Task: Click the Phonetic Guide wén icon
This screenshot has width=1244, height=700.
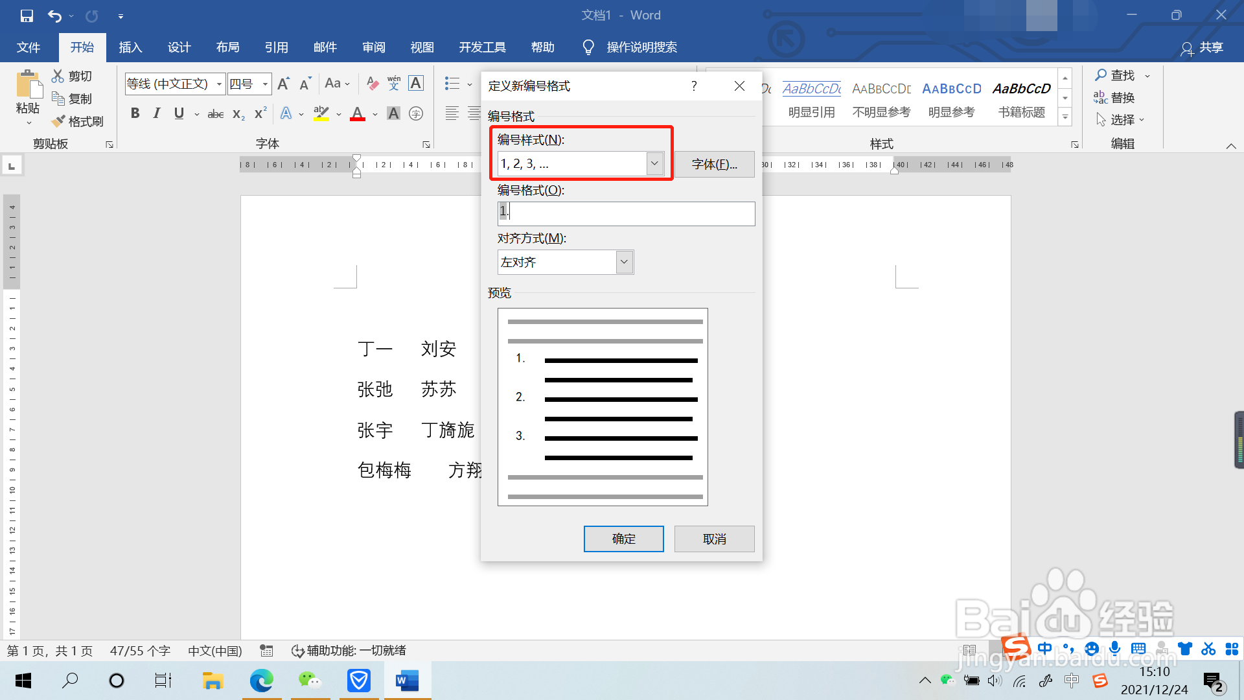Action: click(394, 83)
